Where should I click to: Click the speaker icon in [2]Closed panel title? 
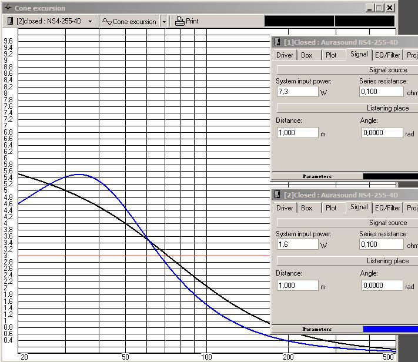[277, 195]
